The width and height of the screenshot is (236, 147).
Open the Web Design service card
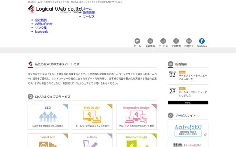pos(92,117)
